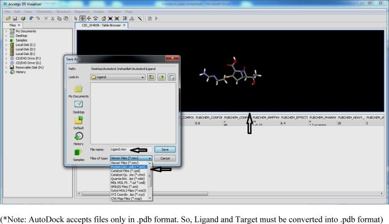Screen dimensions: 389x224
Task: Click the Undo arrow toolbar icon
Action: coord(32,18)
